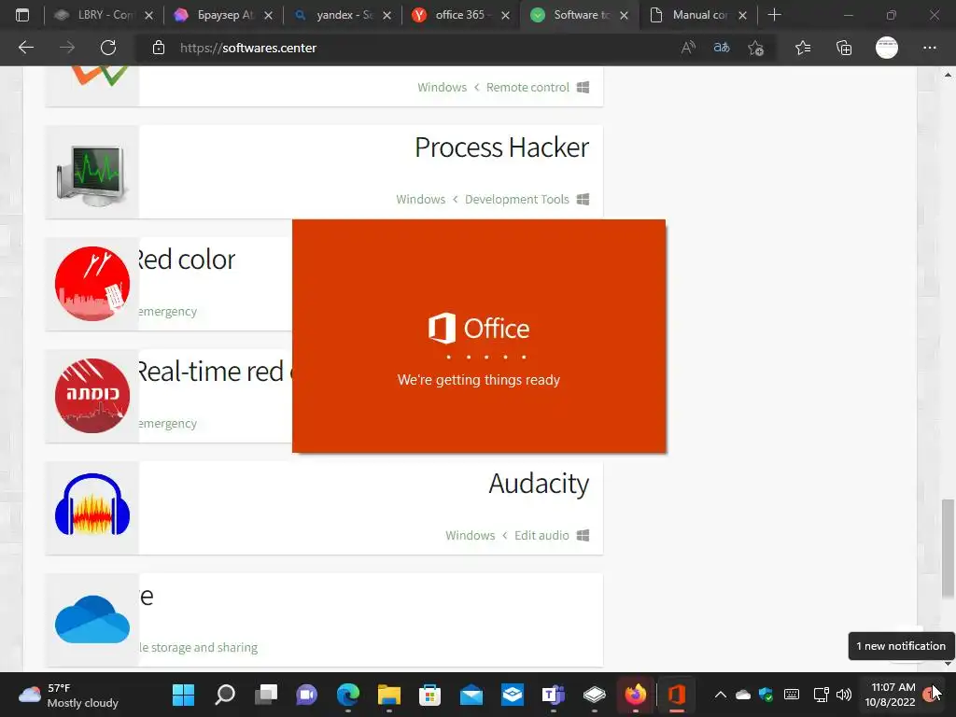This screenshot has height=717, width=956.
Task: Open the Red color app icon
Action: (x=92, y=284)
